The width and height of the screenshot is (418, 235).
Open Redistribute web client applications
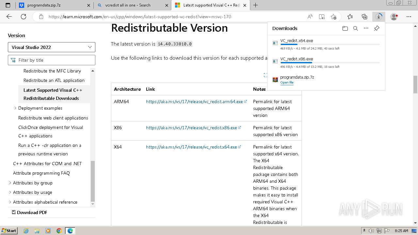(53, 118)
